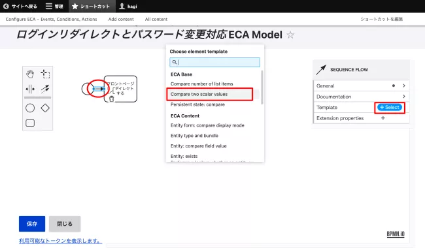Create a task rectangle element

30,123
